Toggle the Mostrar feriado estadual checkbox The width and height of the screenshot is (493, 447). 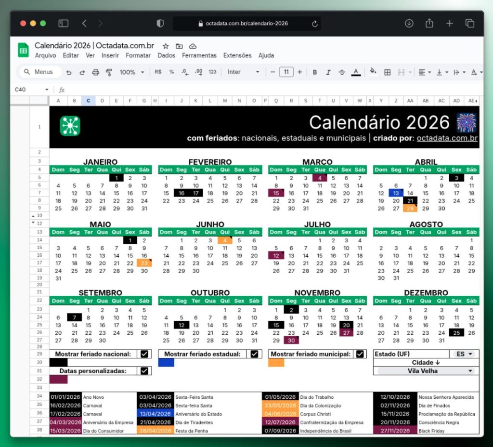(254, 354)
